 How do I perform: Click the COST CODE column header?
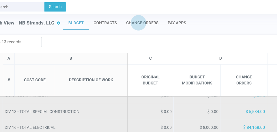(x=35, y=80)
